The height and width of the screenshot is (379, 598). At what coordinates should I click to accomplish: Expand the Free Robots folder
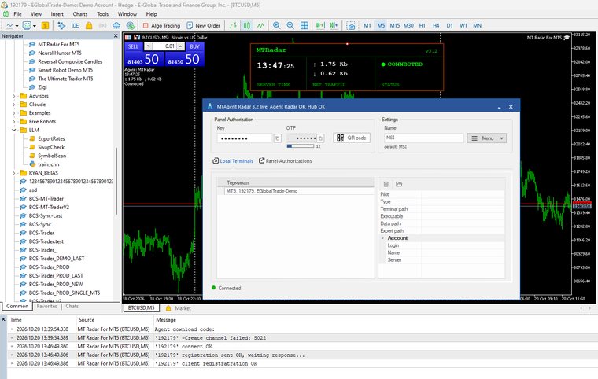click(x=14, y=122)
